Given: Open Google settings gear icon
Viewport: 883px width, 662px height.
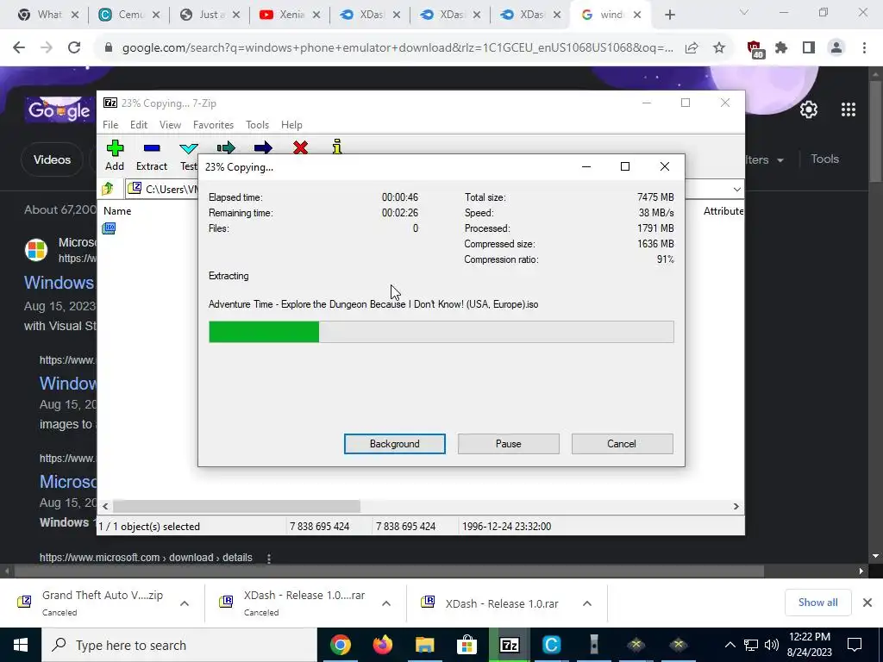Looking at the screenshot, I should (809, 109).
